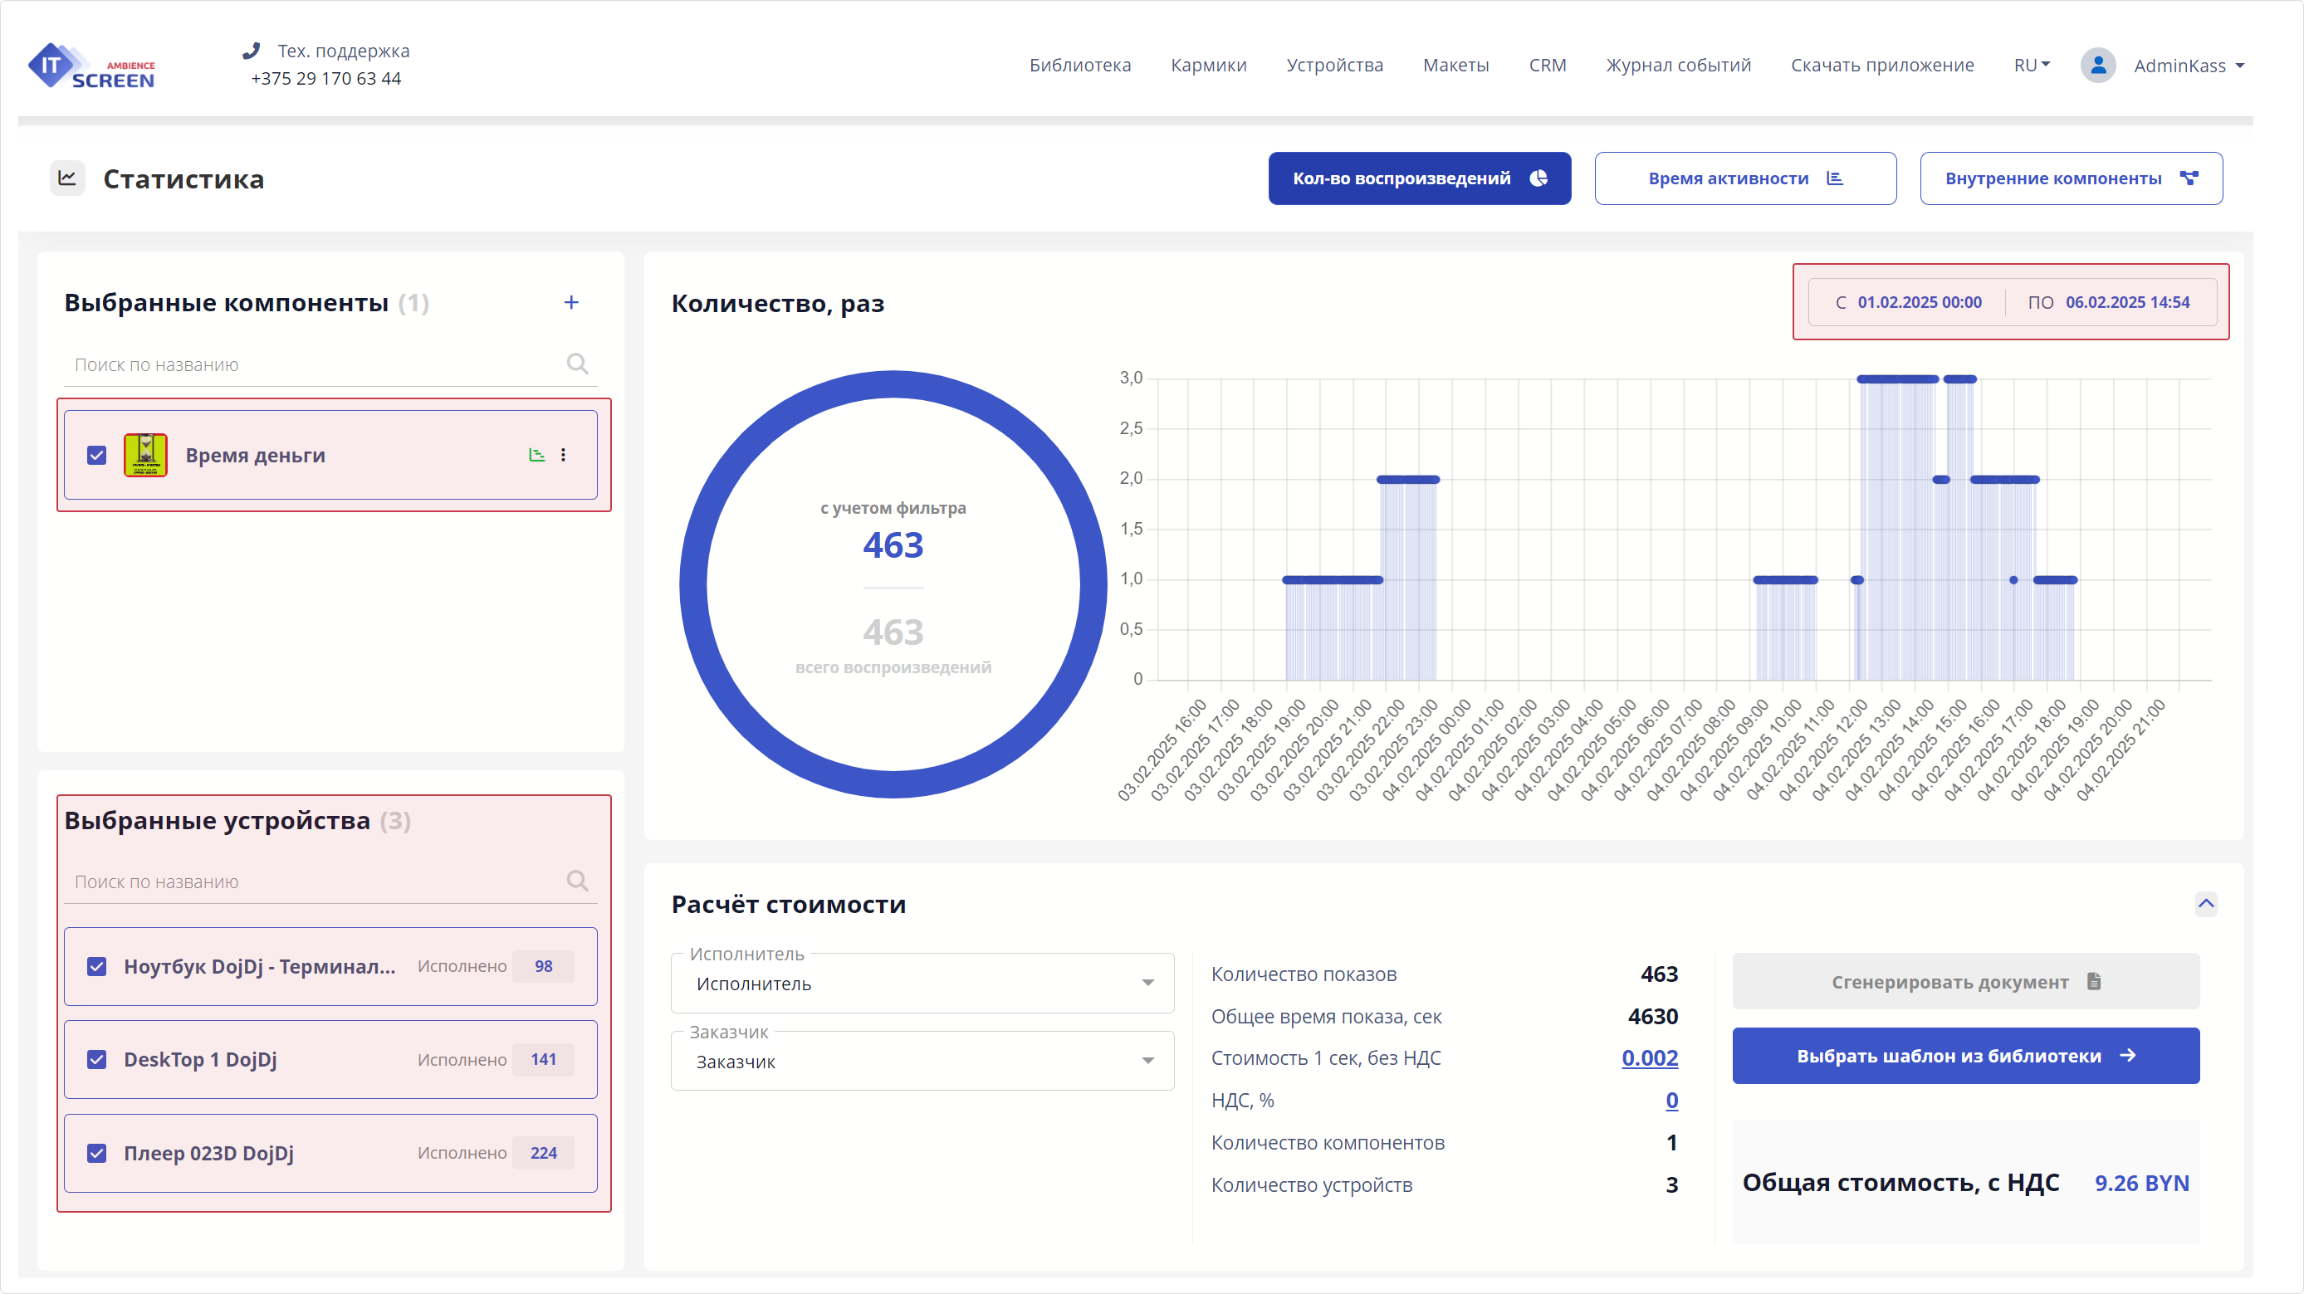Click the search magnifier in devices panel
Viewport: 2304px width, 1294px height.
[578, 881]
